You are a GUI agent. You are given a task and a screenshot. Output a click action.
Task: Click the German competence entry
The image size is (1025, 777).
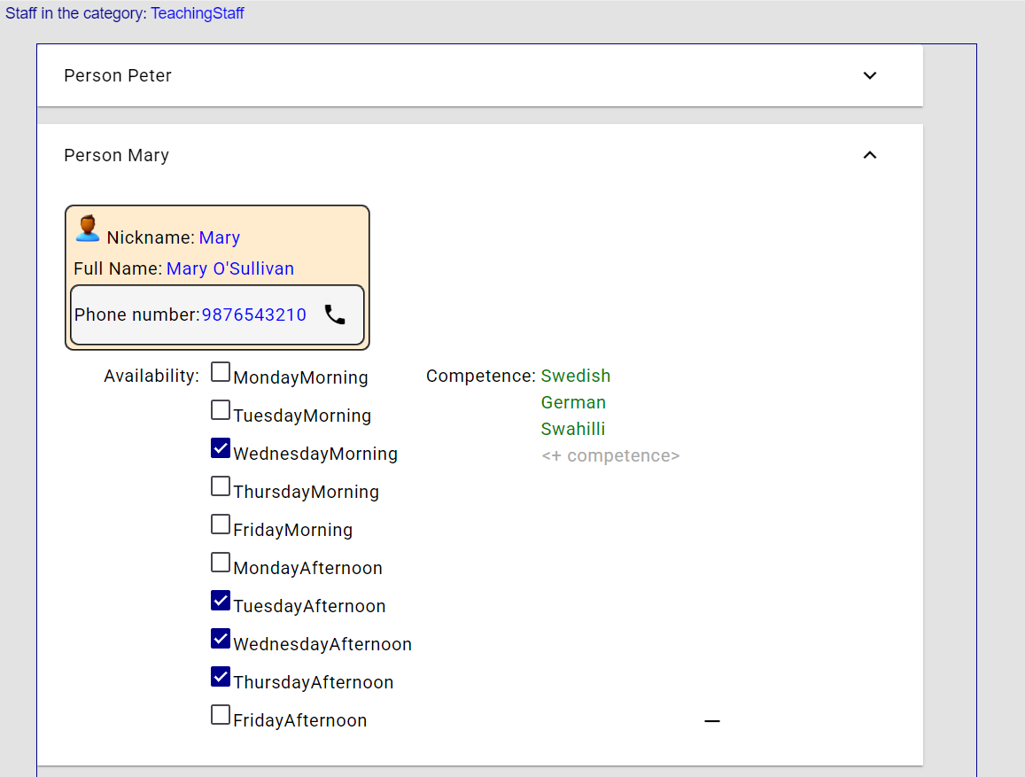click(573, 402)
